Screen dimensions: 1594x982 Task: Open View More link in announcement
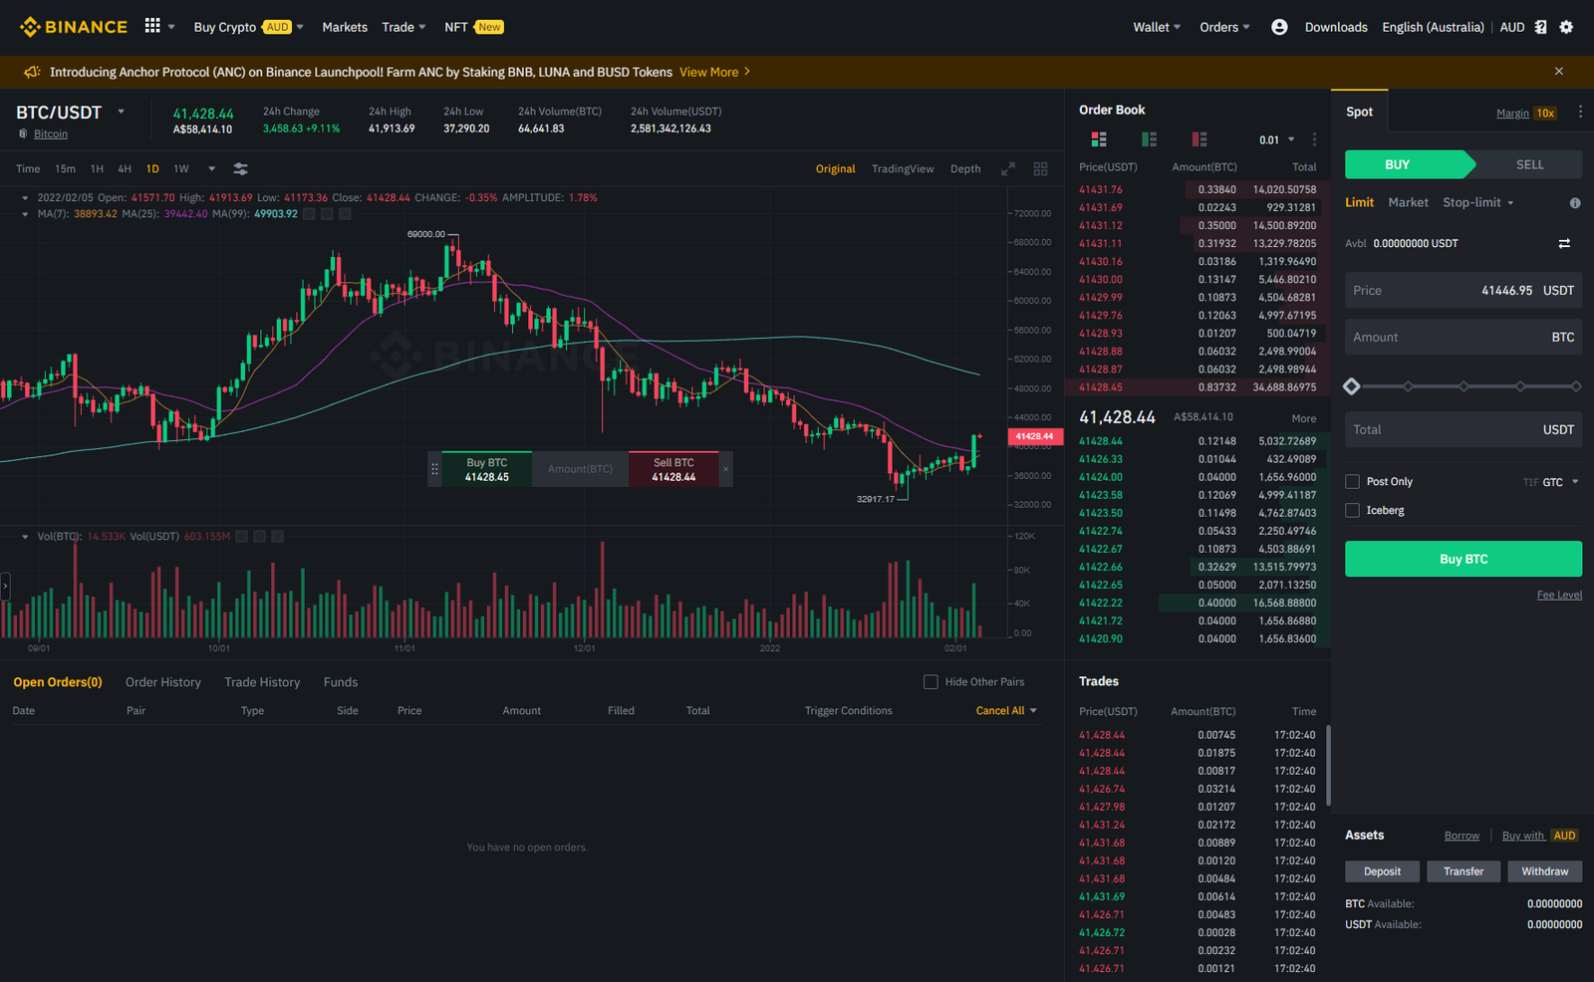[714, 72]
